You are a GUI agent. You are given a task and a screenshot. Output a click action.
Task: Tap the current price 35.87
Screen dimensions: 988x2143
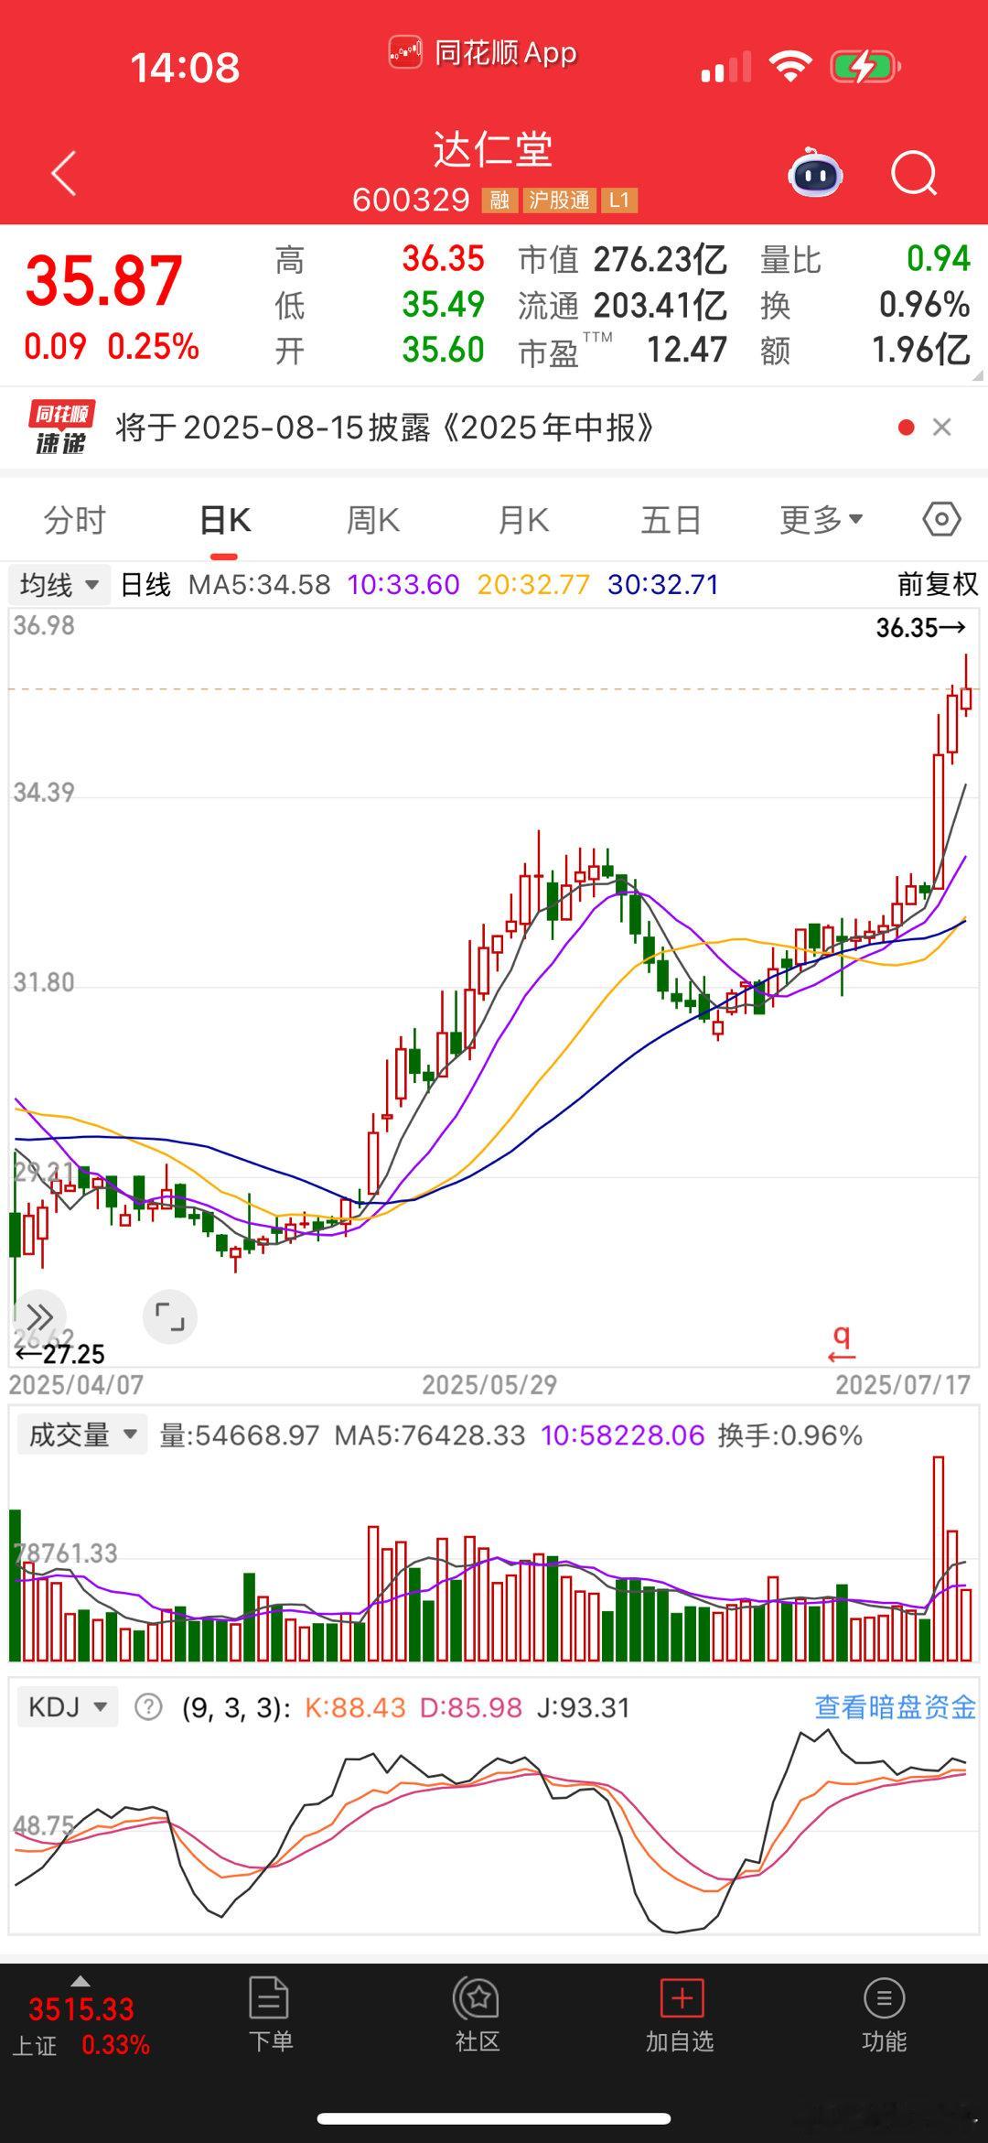[x=103, y=280]
